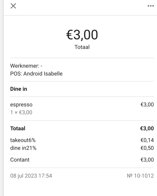157x196 pixels.
Task: Open the three-dot more options menu
Action: click(x=150, y=6)
